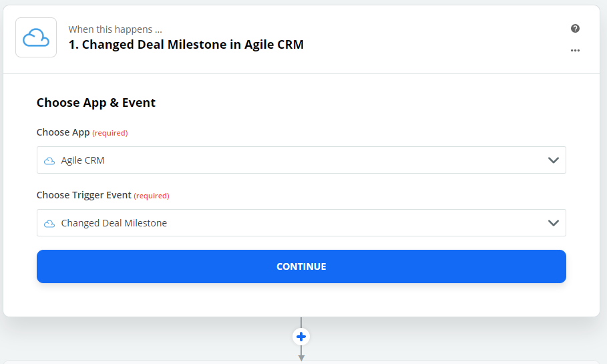
Task: Open the three-dot step options menu
Action: point(575,51)
